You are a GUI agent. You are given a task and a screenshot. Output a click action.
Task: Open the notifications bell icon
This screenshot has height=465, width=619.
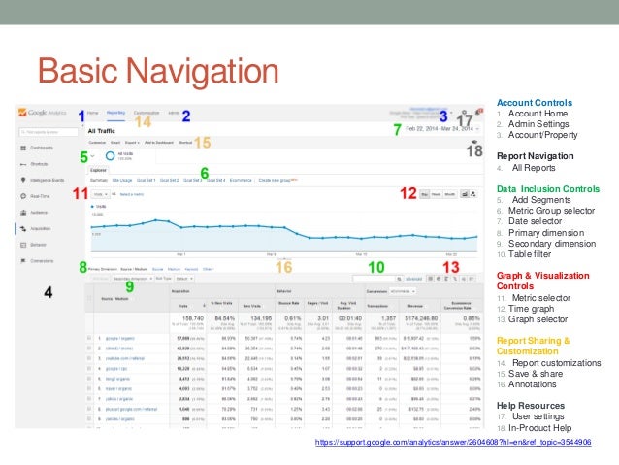(x=479, y=112)
